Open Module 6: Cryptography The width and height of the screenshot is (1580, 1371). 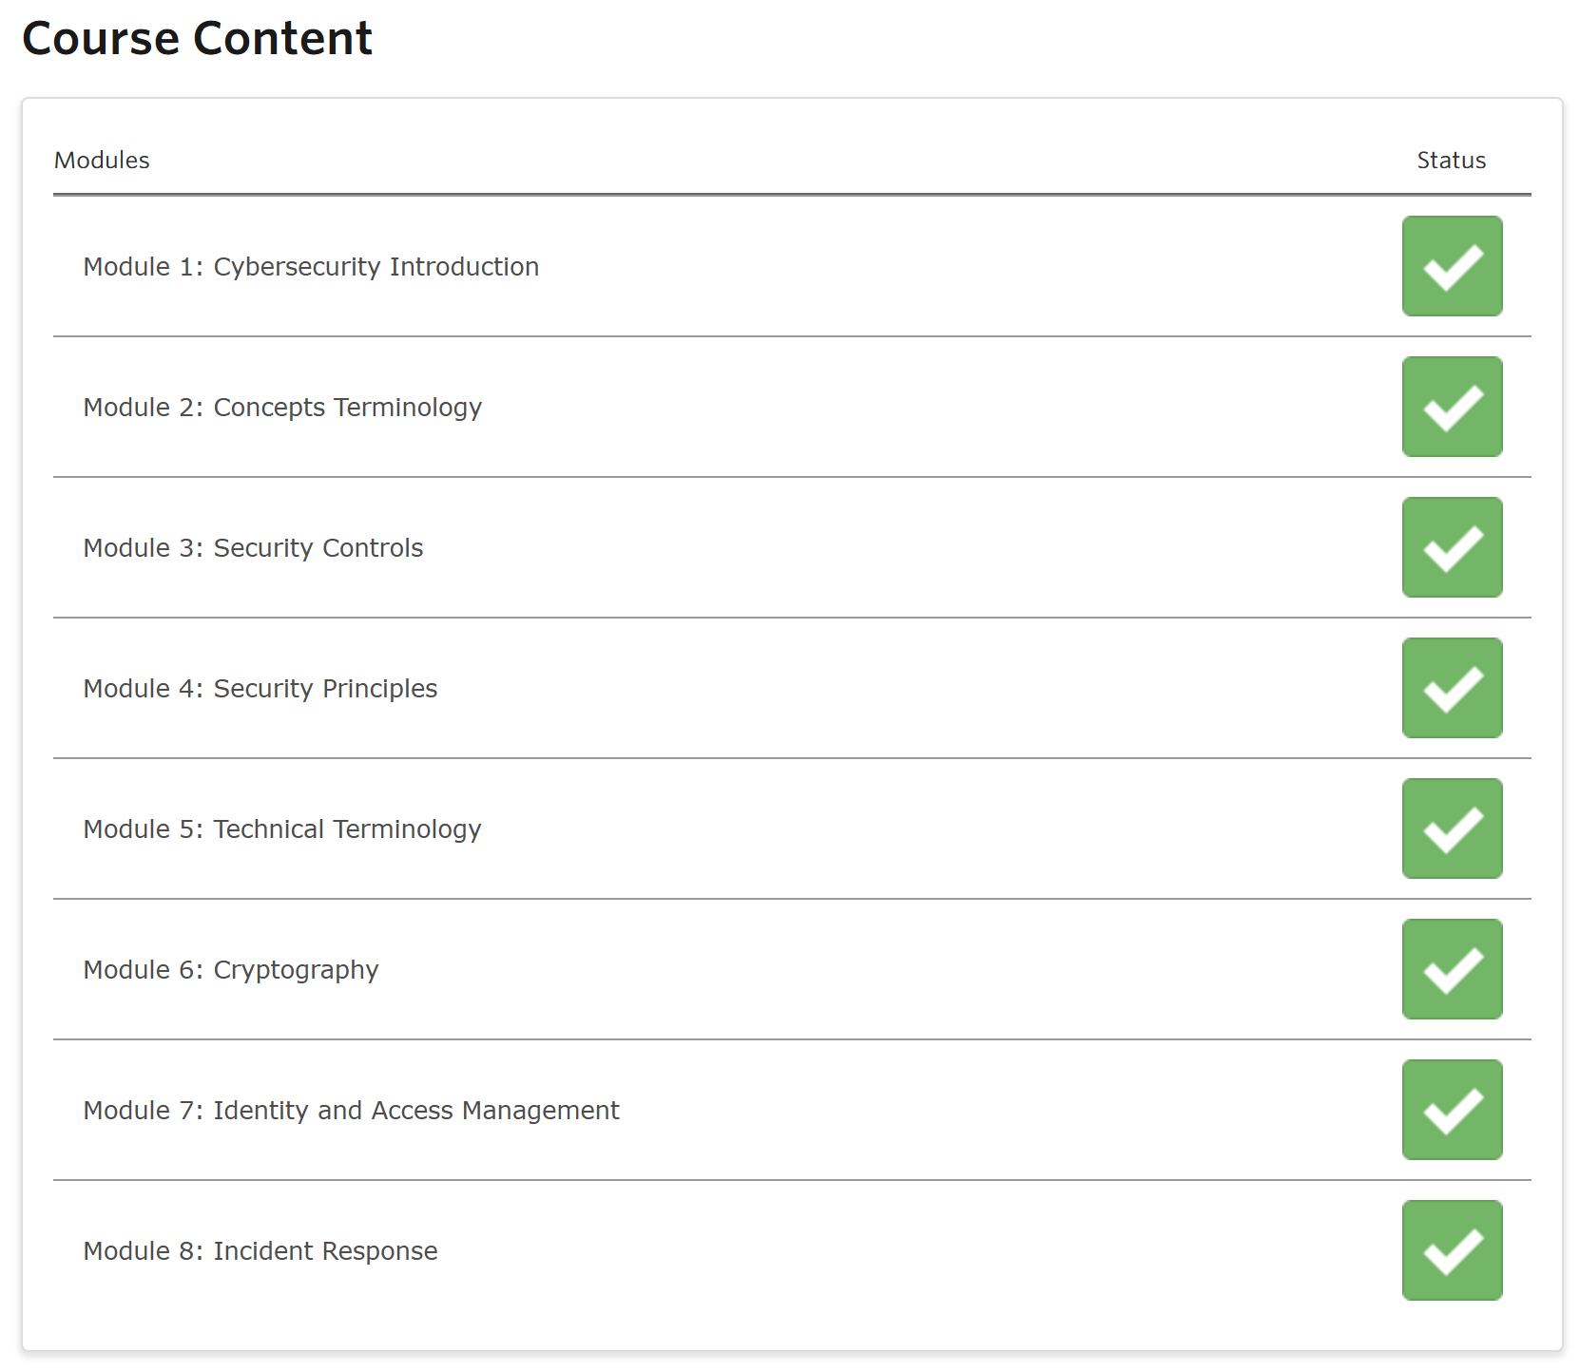tap(231, 970)
